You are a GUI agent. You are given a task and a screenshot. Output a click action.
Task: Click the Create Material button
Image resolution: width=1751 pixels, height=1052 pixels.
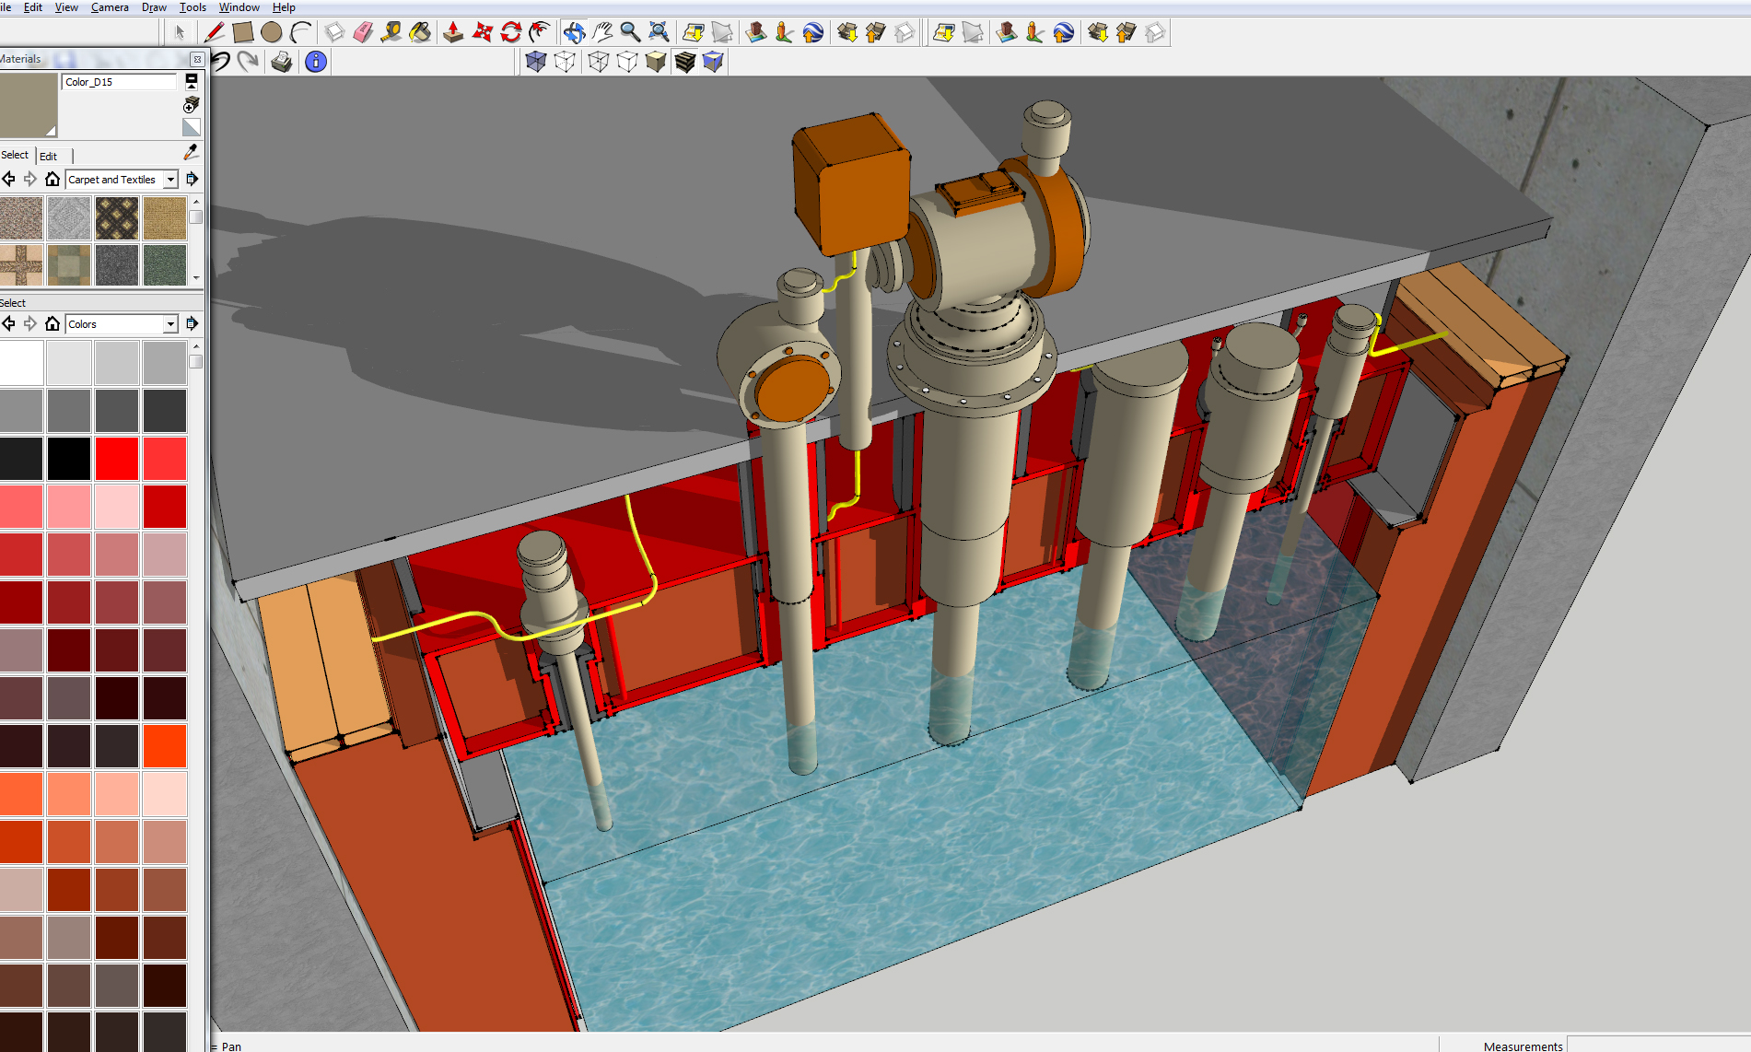192,104
